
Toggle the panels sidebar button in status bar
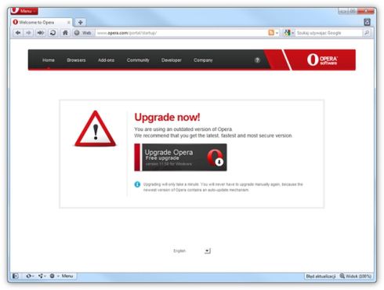click(x=16, y=276)
